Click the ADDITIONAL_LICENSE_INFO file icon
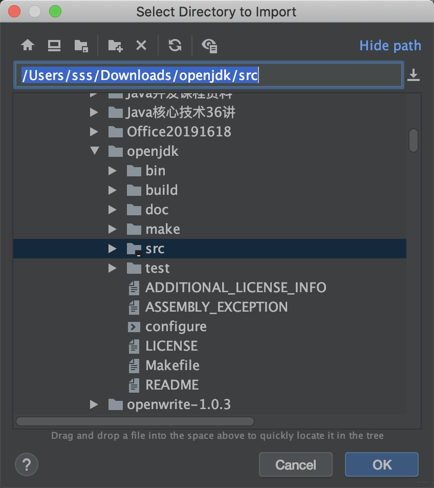 coord(134,288)
